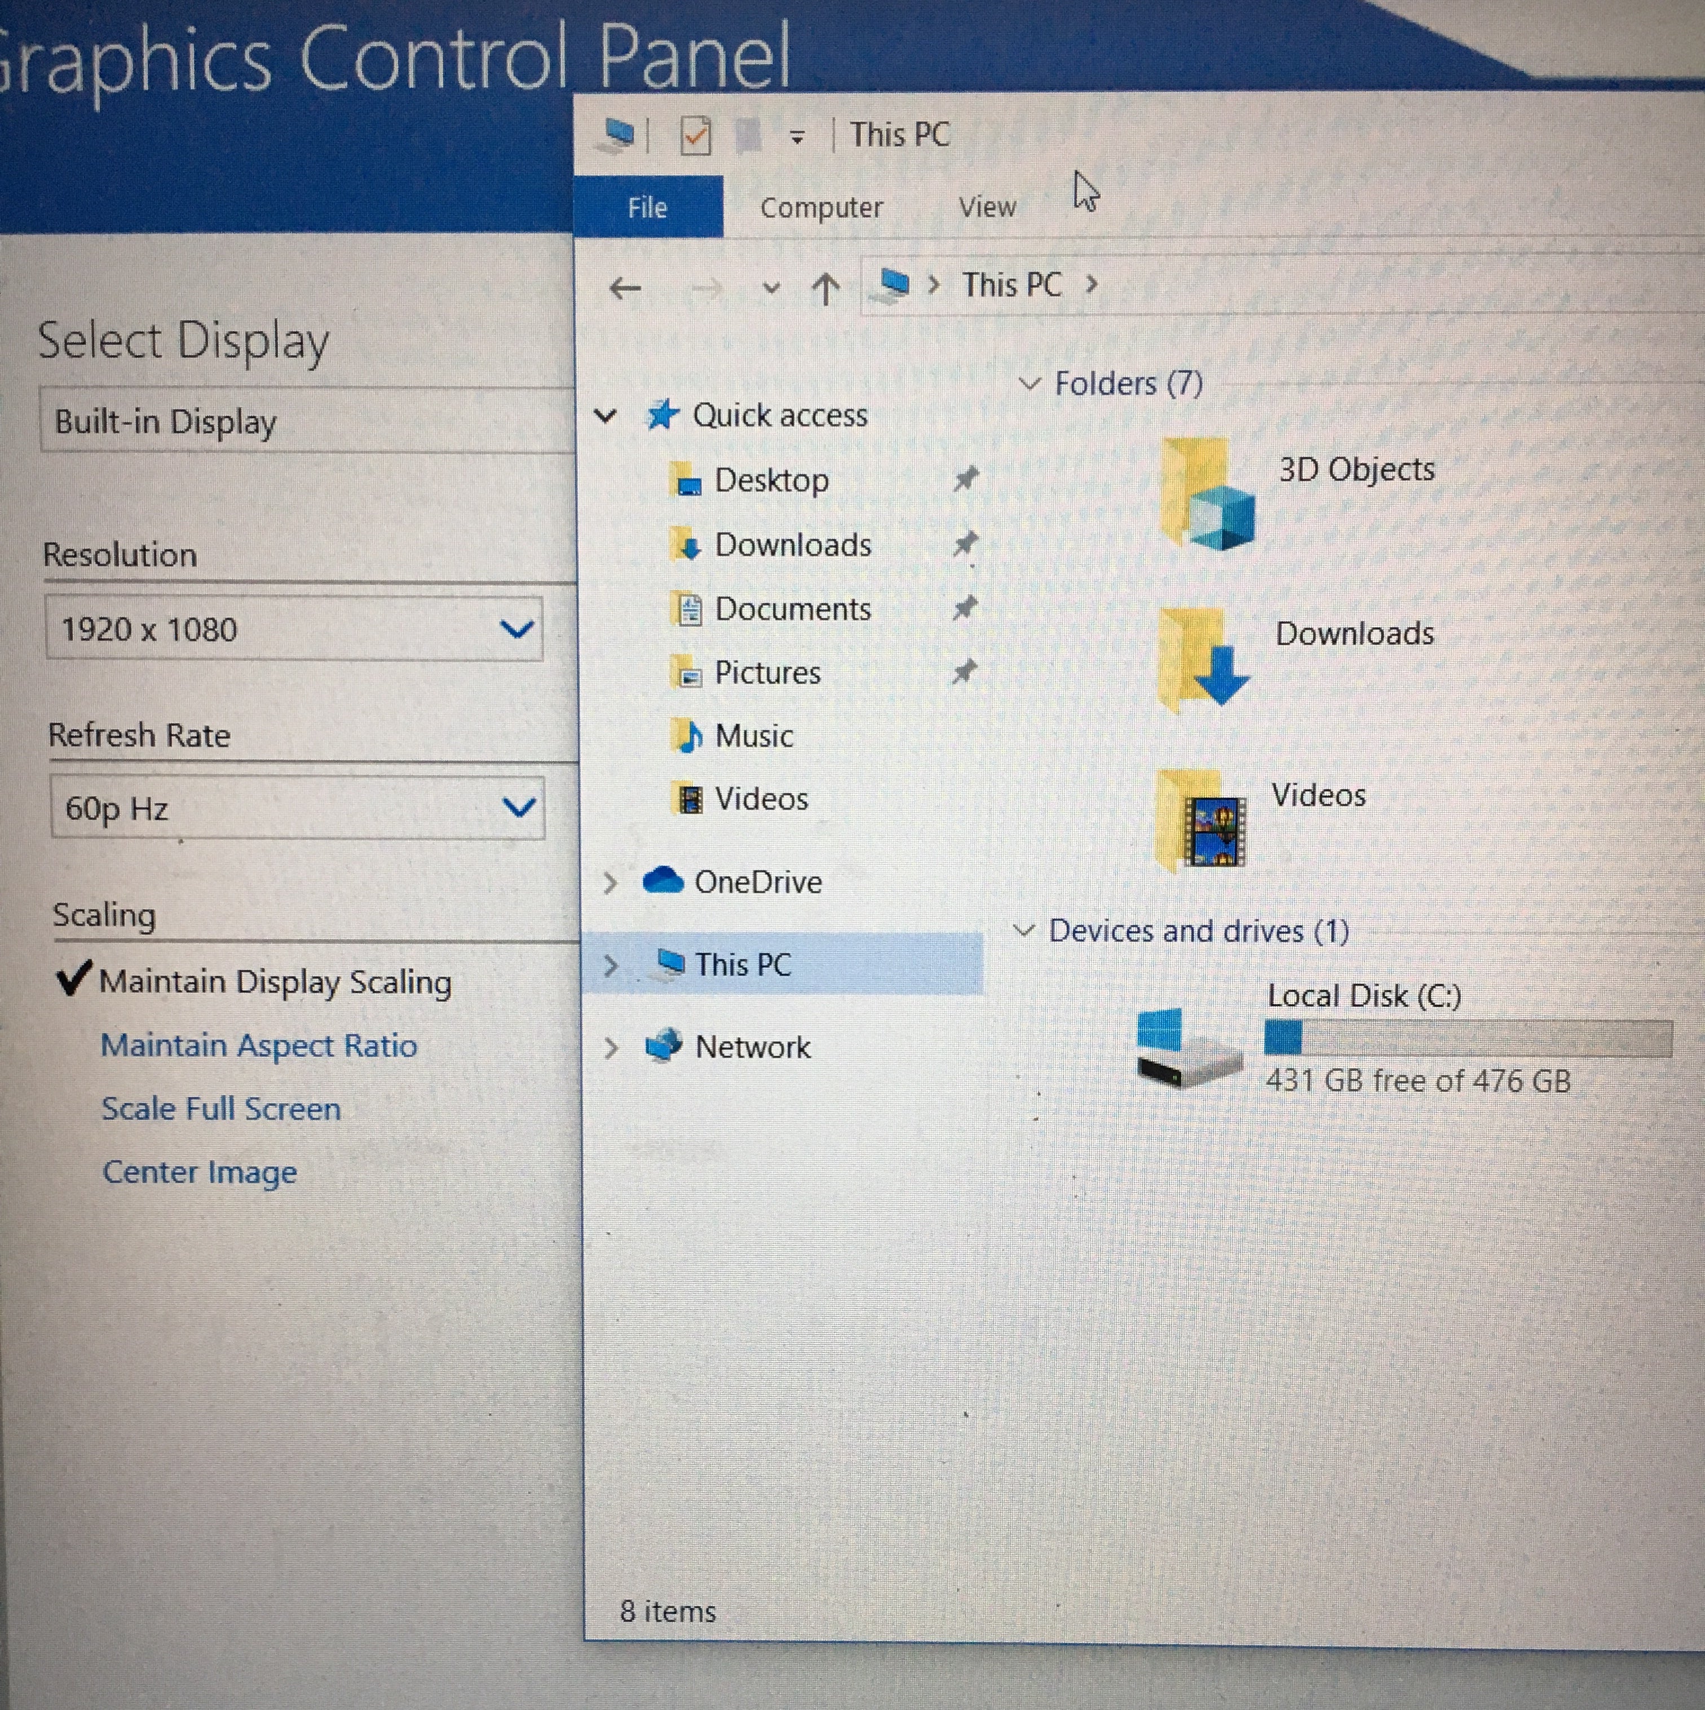Screen dimensions: 1705x1710
Task: Click the pin icon next to Downloads
Action: (965, 544)
